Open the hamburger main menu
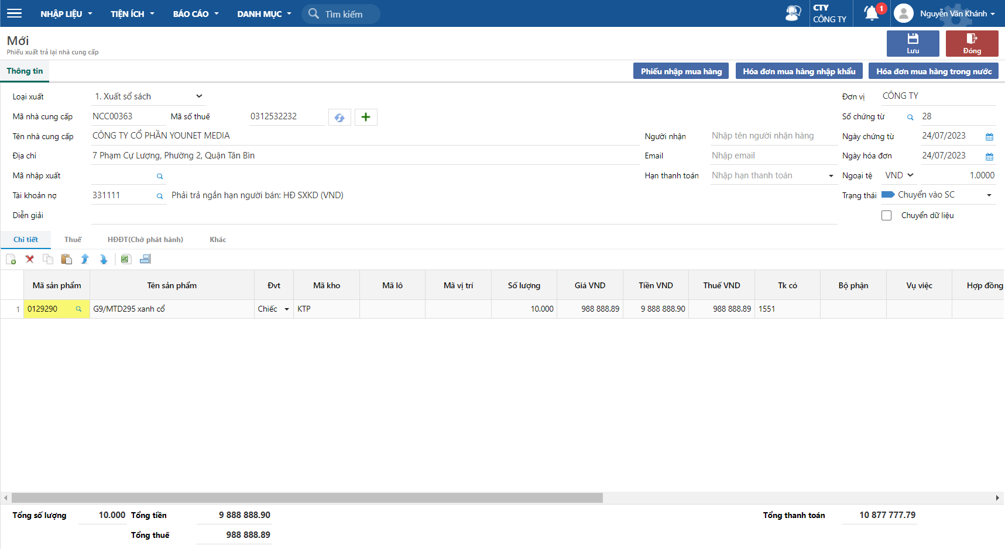 coord(14,13)
